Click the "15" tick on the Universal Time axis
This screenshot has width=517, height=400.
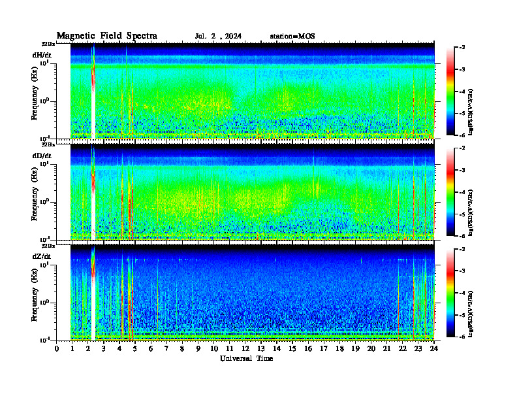[292, 349]
